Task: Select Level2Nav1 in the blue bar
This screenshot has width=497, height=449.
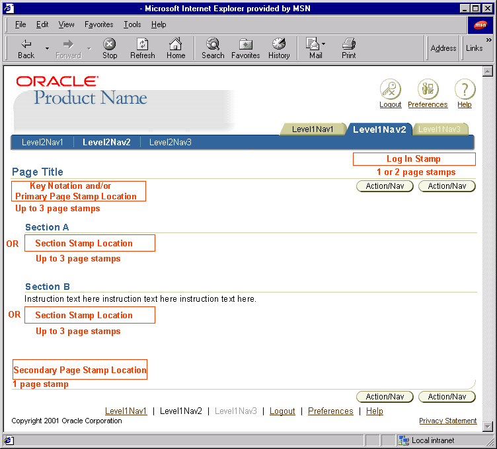Action: [42, 142]
